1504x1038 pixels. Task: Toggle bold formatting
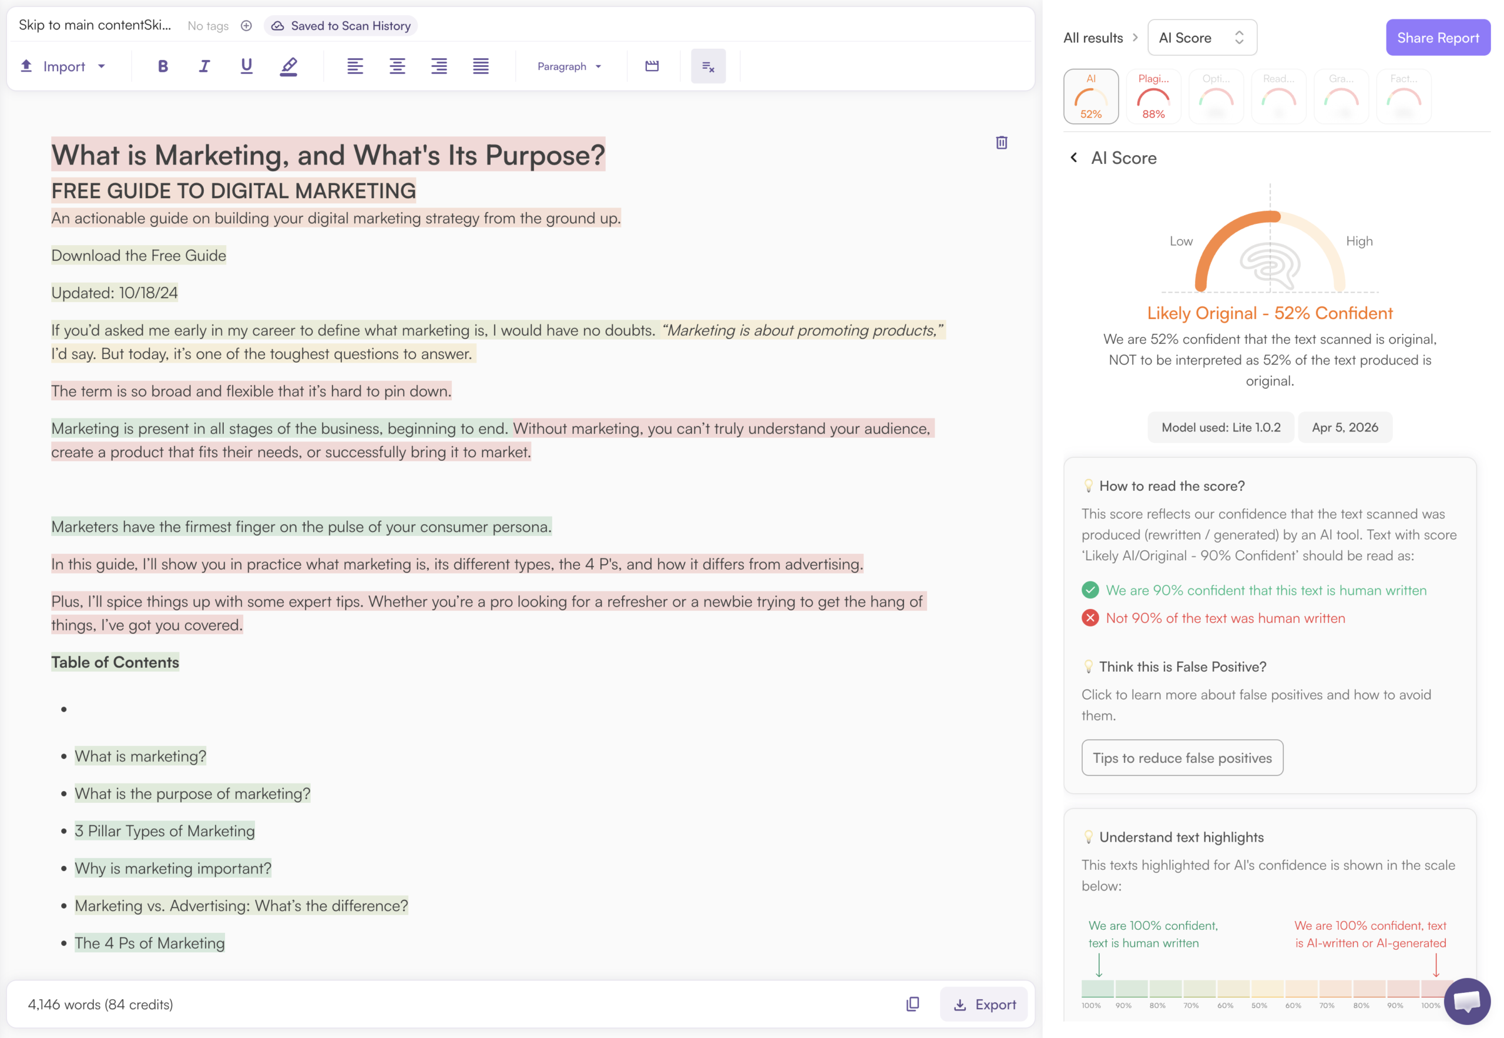163,66
